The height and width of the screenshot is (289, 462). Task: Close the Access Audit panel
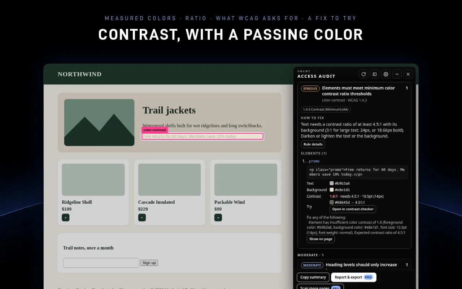(x=408, y=74)
